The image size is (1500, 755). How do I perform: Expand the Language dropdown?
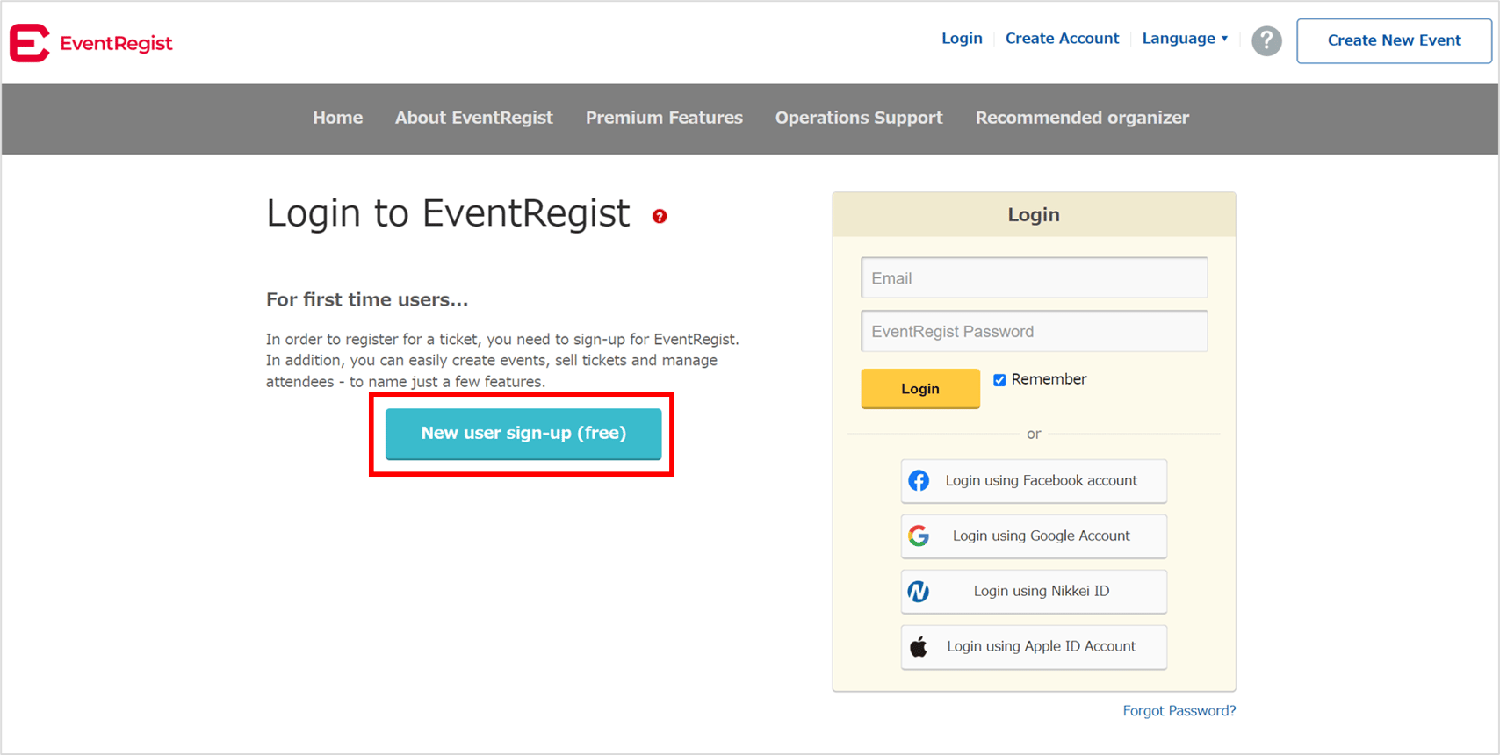[1184, 39]
